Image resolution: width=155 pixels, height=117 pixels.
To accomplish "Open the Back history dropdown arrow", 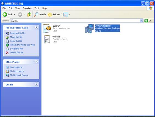I will (15, 15).
